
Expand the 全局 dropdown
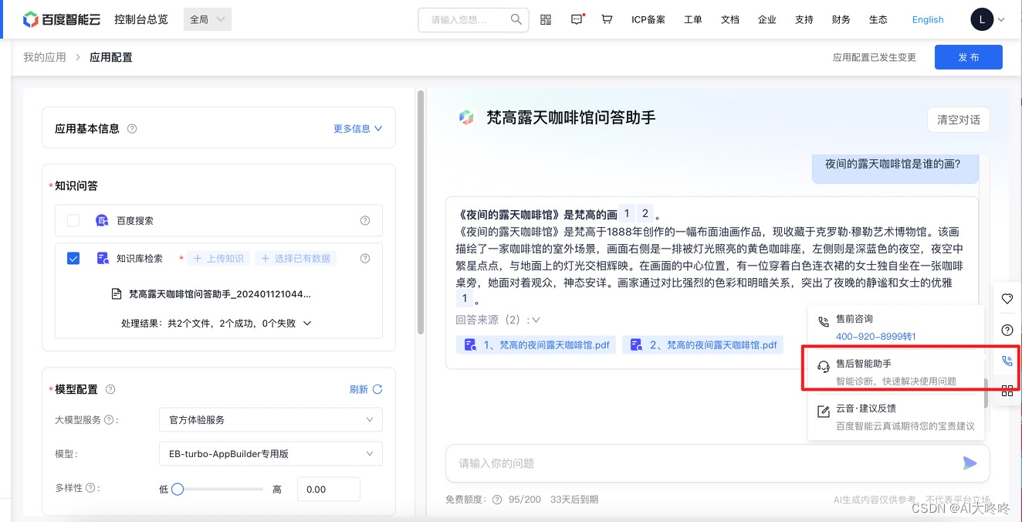[207, 19]
